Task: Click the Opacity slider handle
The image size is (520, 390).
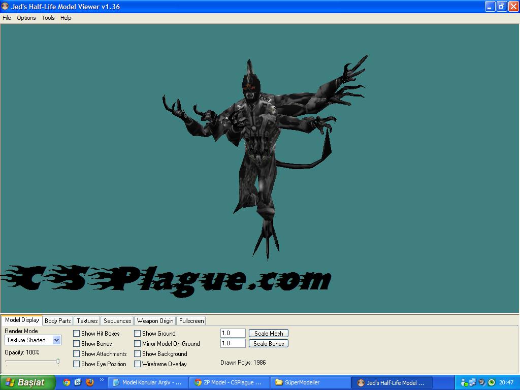Action: [x=58, y=362]
